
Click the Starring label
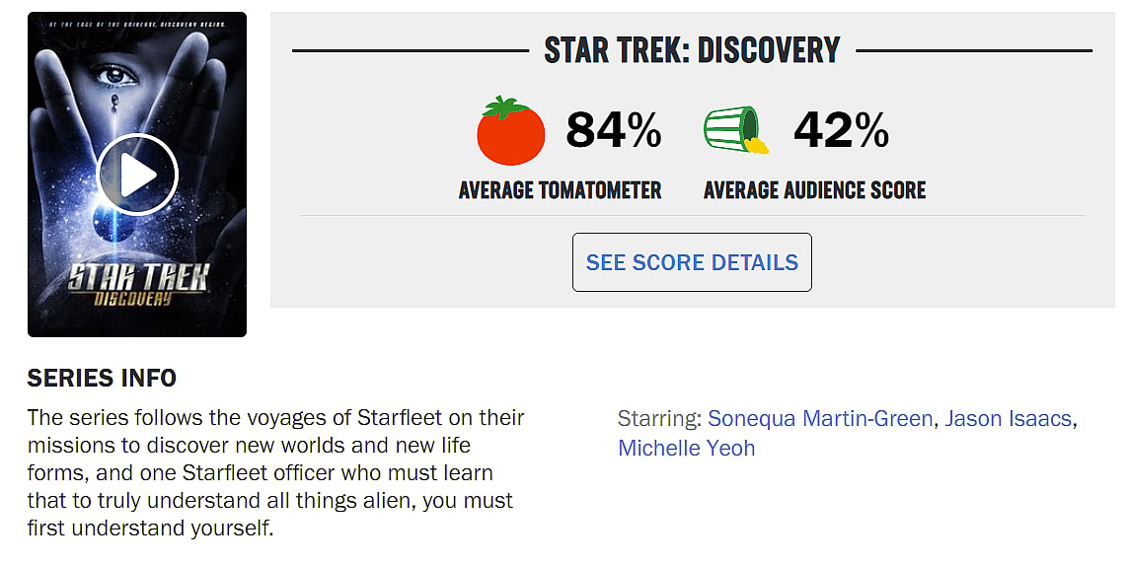click(x=659, y=419)
